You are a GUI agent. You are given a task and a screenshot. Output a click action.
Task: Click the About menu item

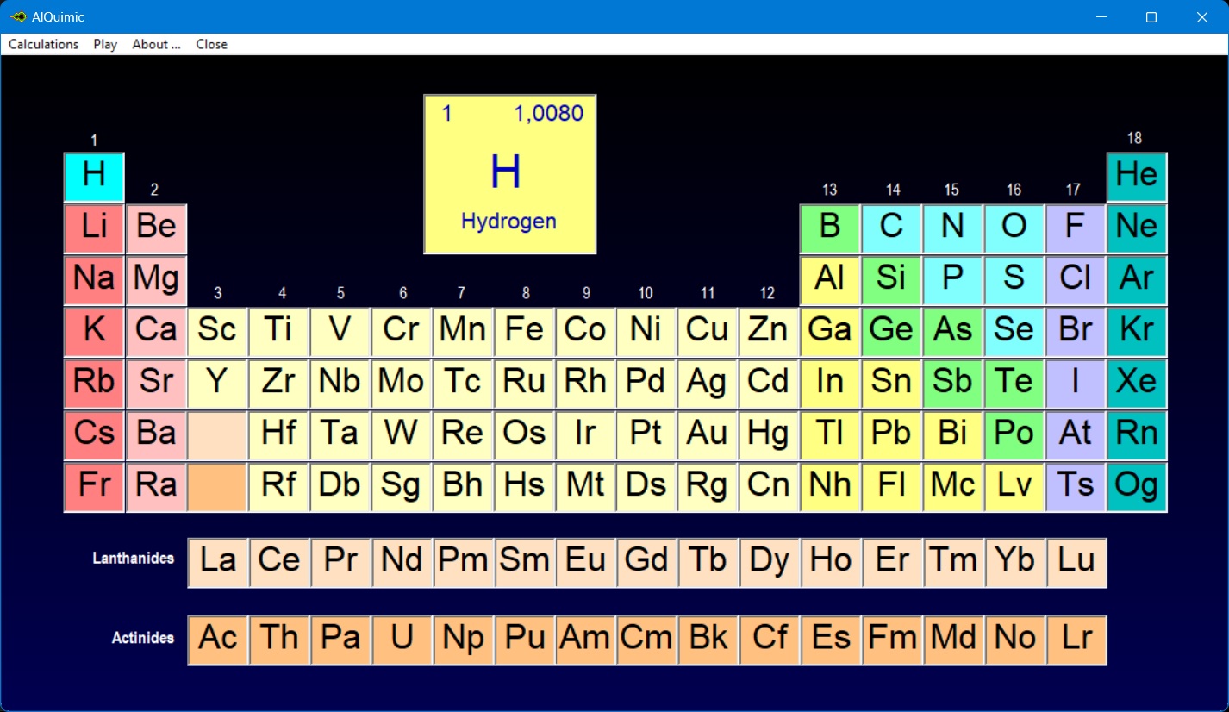tap(156, 44)
